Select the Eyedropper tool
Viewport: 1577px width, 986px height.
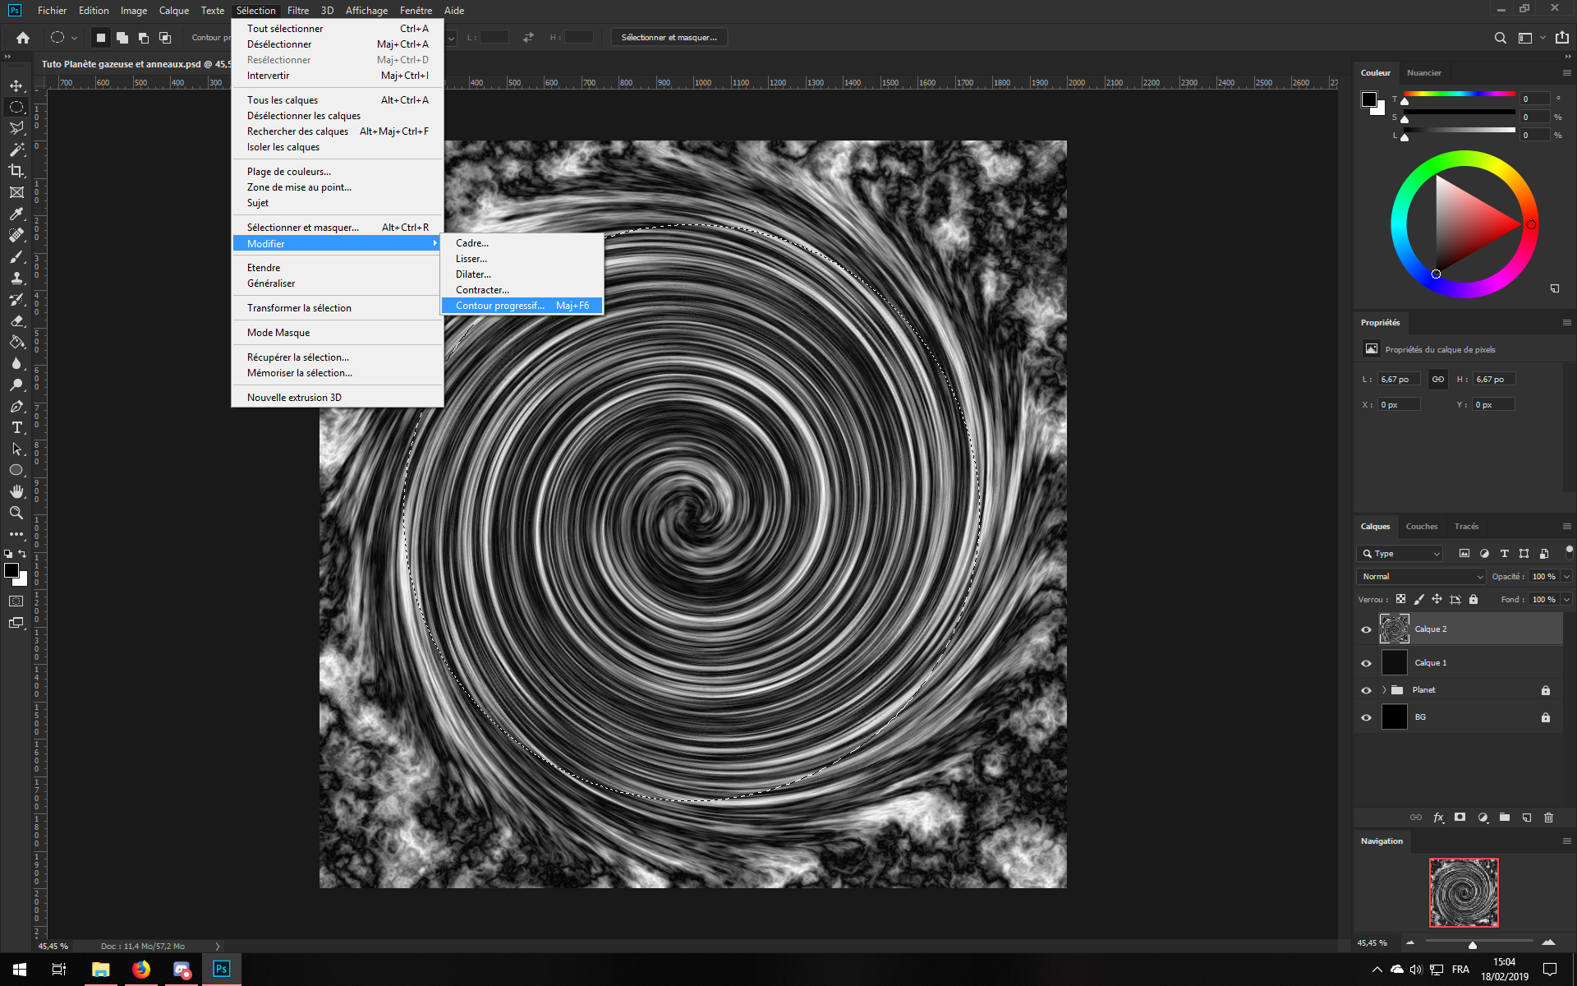[x=16, y=214]
